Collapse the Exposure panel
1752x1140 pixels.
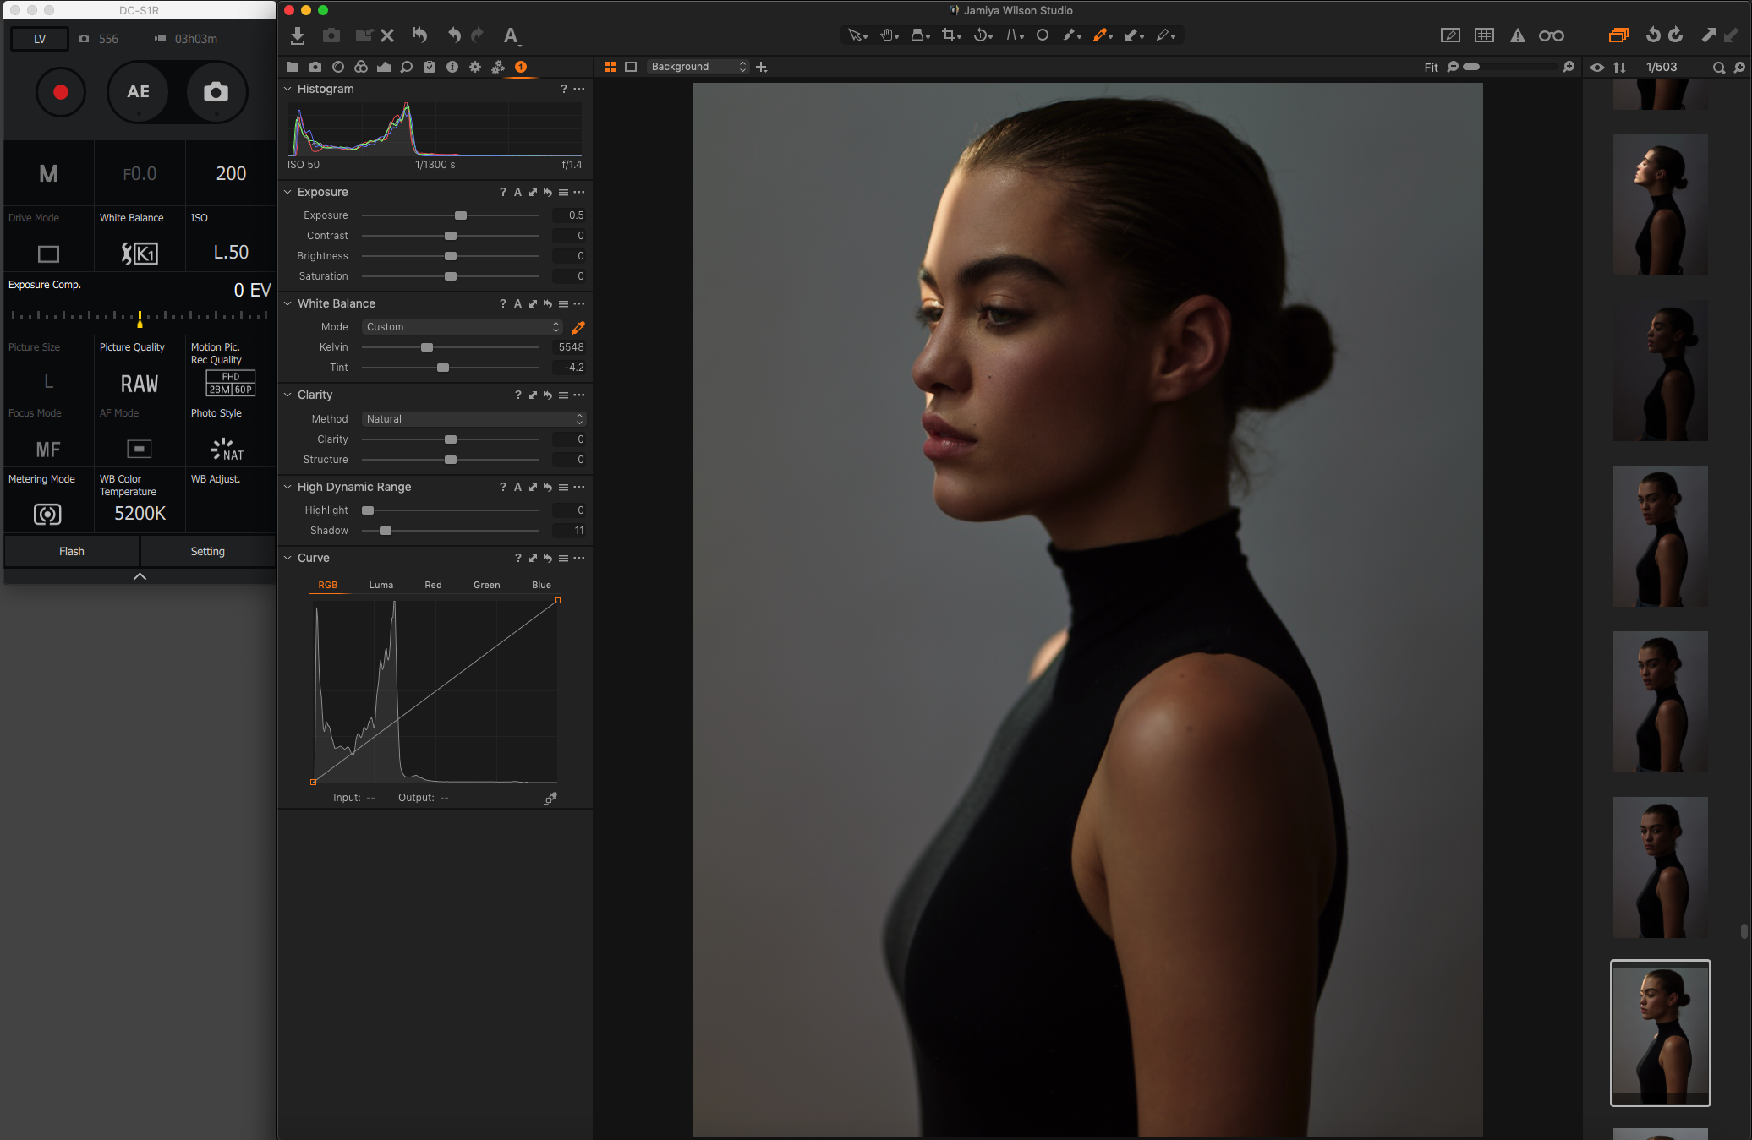[287, 192]
